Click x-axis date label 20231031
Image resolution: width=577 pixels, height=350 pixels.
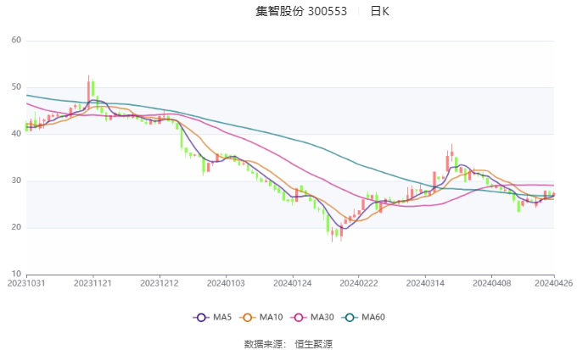click(26, 283)
